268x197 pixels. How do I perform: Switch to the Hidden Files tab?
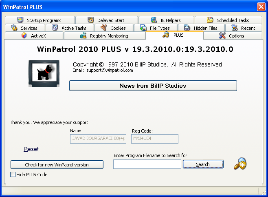(201, 28)
